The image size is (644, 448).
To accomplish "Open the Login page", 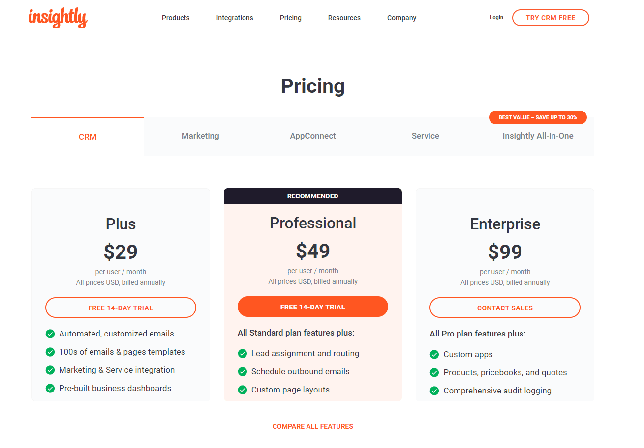I will (x=496, y=17).
